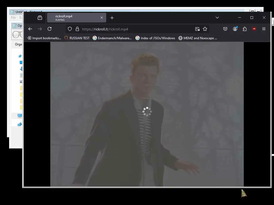
Task: Close the Firefox window
Action: point(264,18)
